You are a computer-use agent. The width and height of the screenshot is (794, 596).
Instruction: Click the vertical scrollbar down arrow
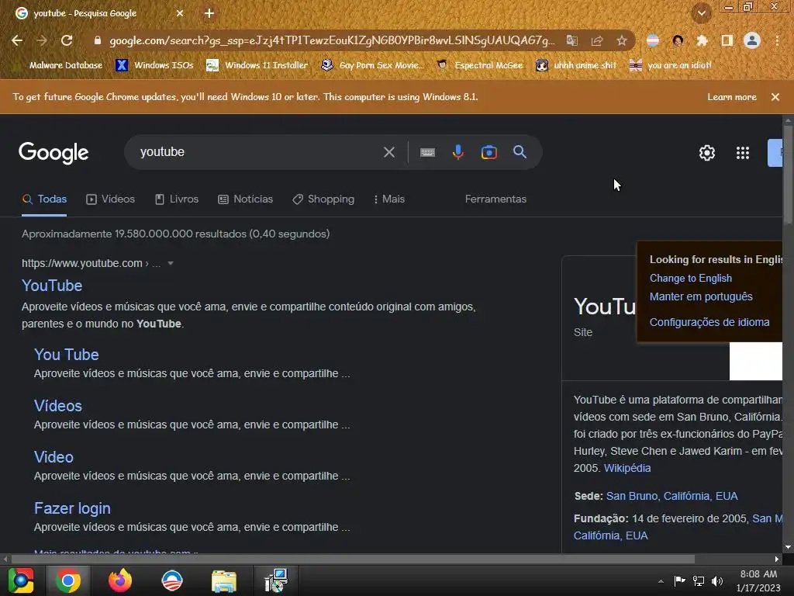click(x=788, y=547)
